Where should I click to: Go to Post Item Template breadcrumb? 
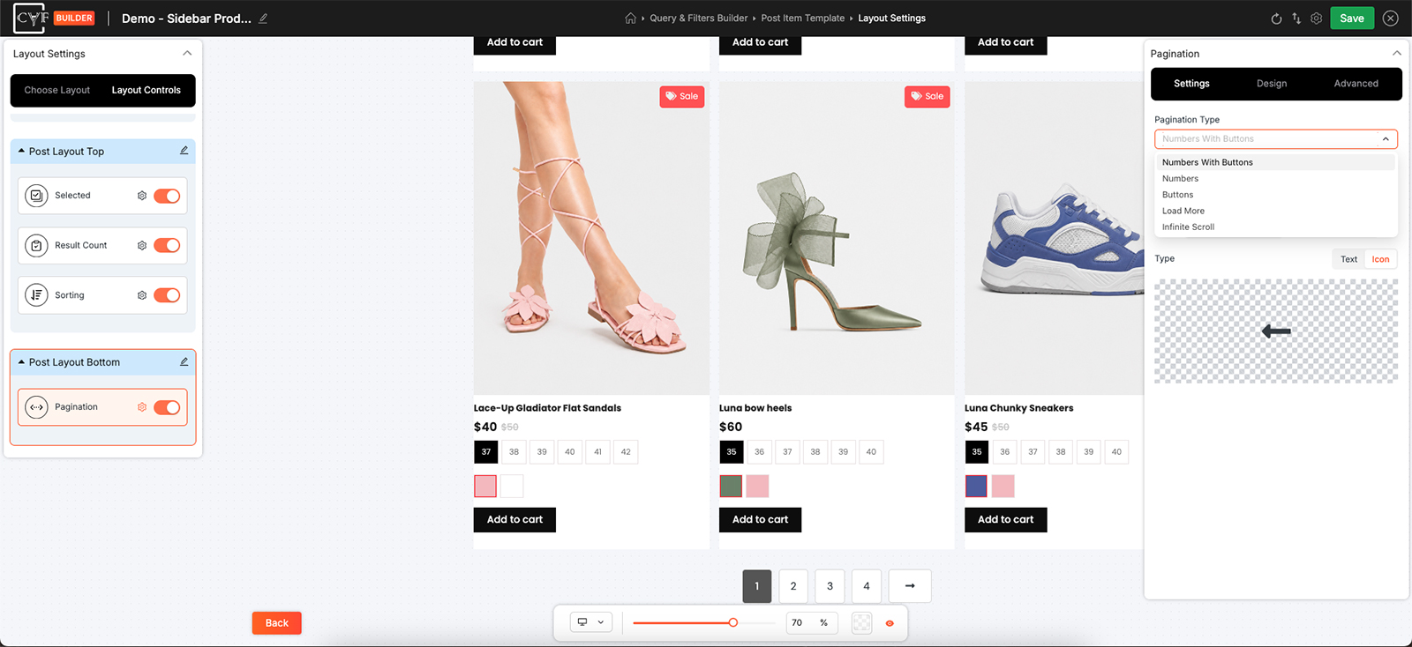pos(803,19)
